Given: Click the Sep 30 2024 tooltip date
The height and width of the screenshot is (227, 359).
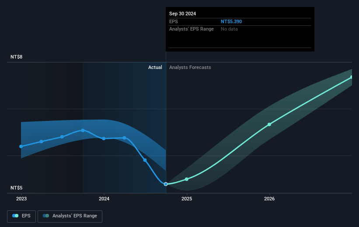Looking at the screenshot, I should (182, 14).
